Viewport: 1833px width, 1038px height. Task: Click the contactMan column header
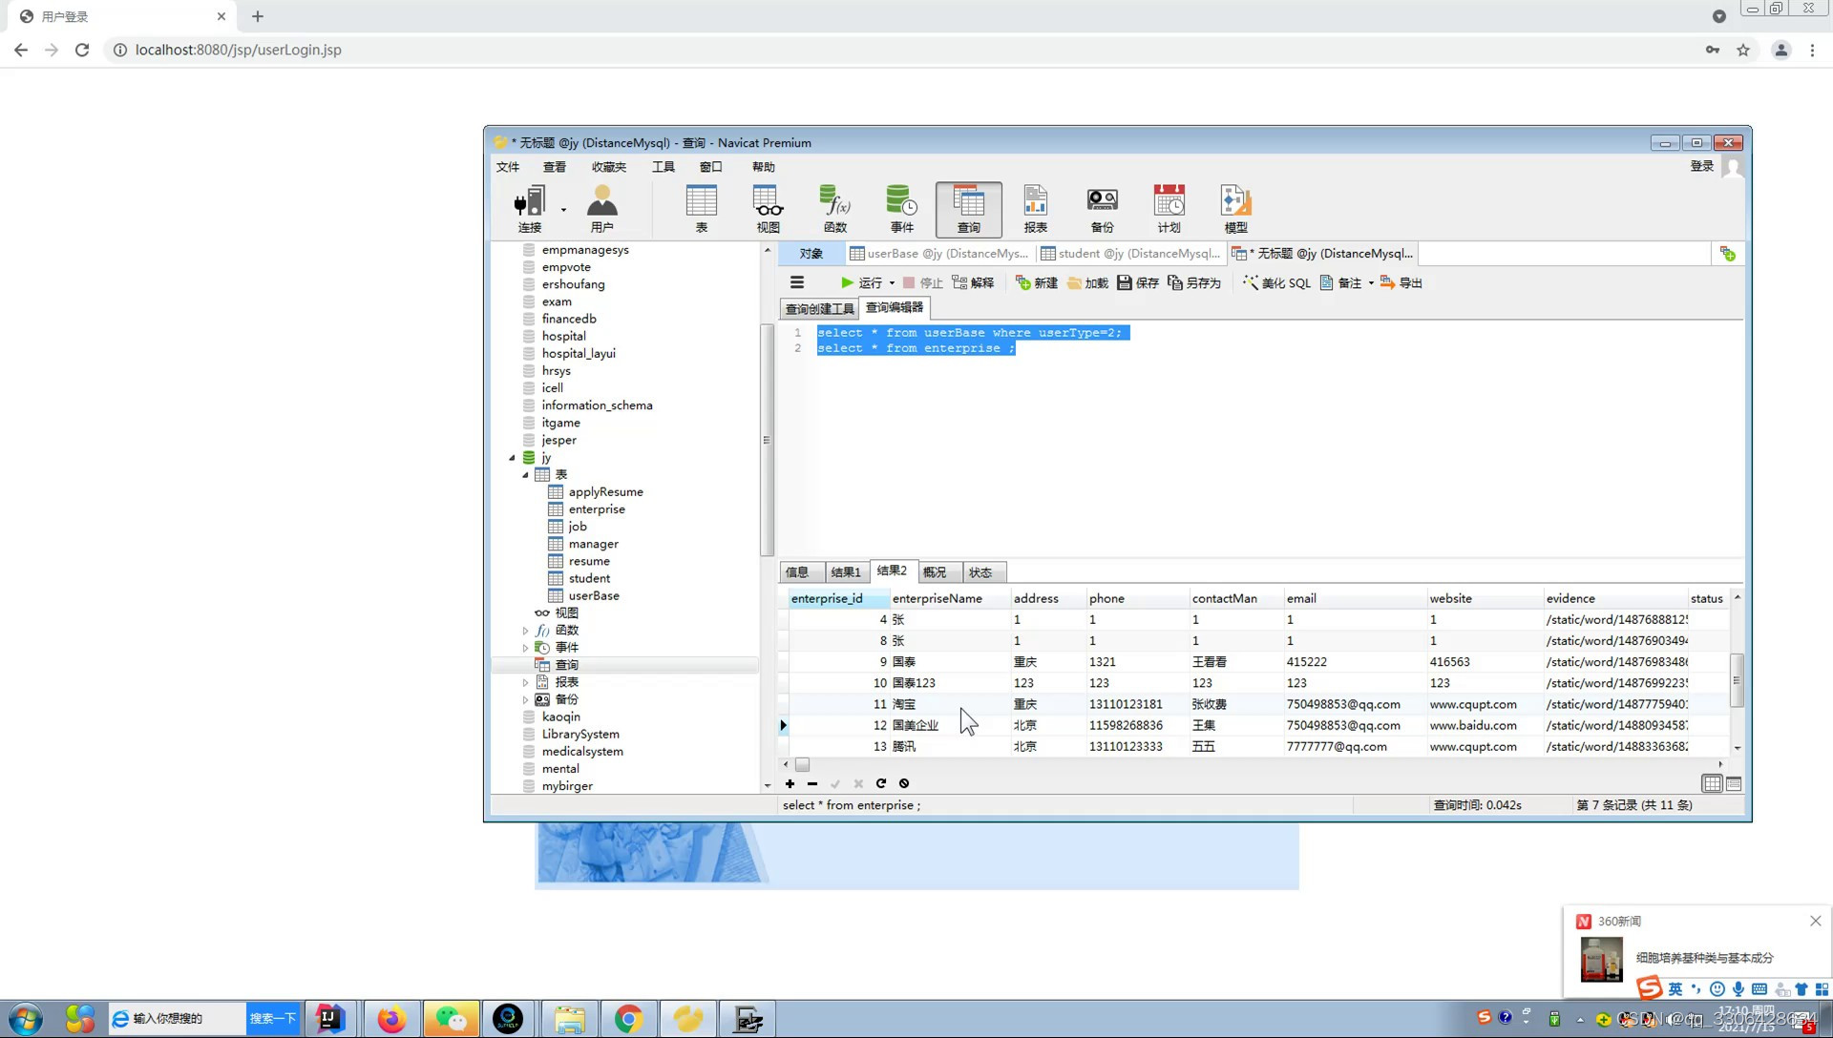1235,598
